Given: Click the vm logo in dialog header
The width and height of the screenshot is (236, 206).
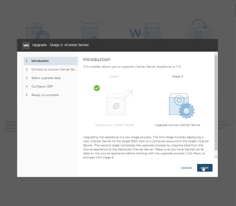Looking at the screenshot, I should click(26, 45).
